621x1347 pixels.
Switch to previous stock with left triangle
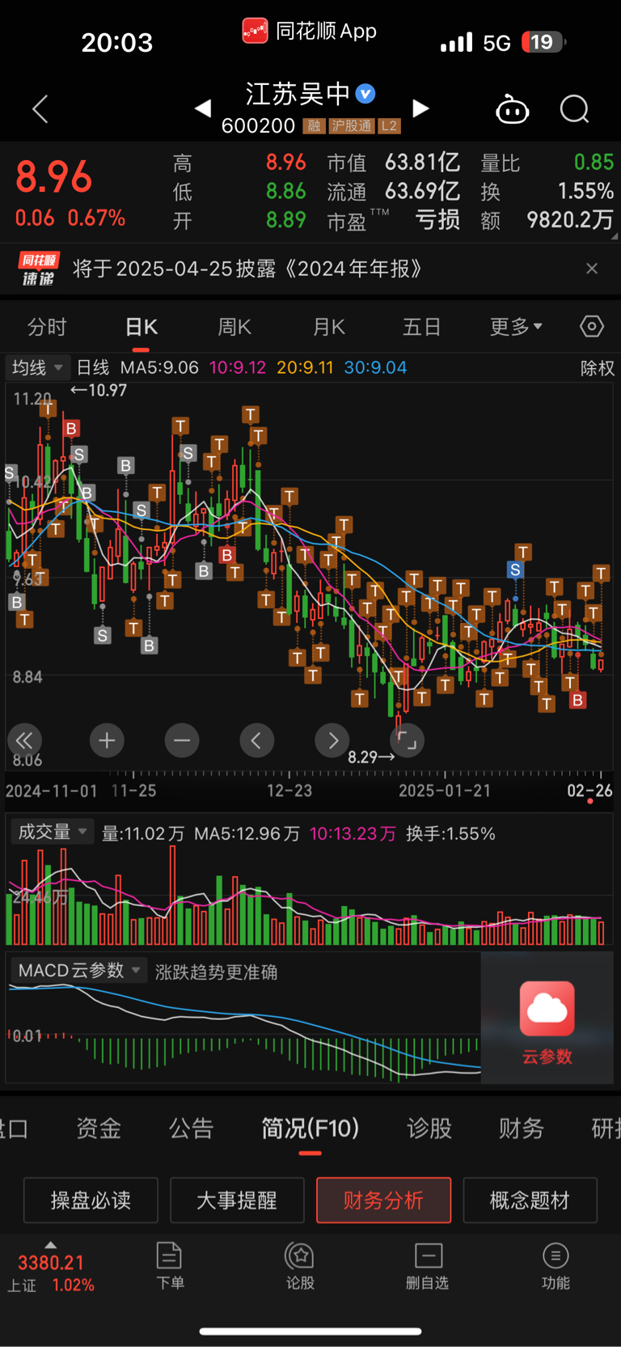[x=203, y=108]
